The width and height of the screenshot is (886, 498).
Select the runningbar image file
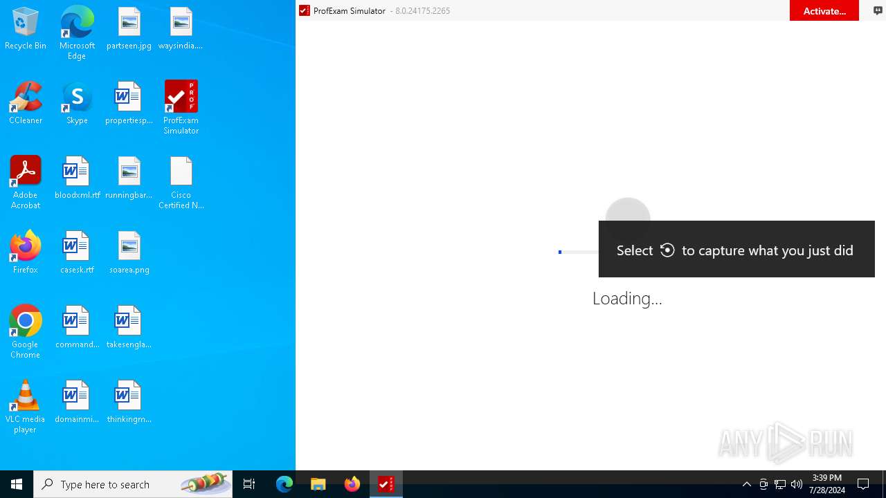[x=129, y=178]
